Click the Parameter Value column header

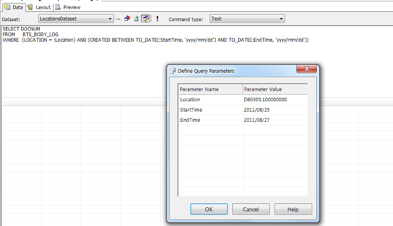275,89
